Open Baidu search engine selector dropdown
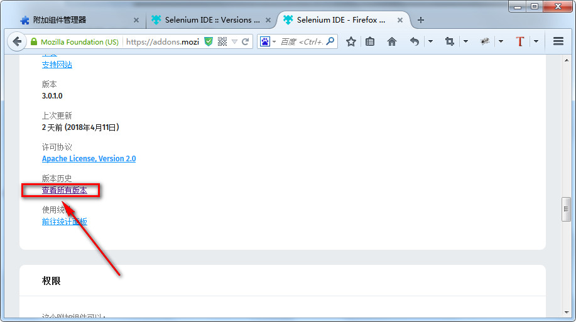This screenshot has width=576, height=322. [268, 41]
